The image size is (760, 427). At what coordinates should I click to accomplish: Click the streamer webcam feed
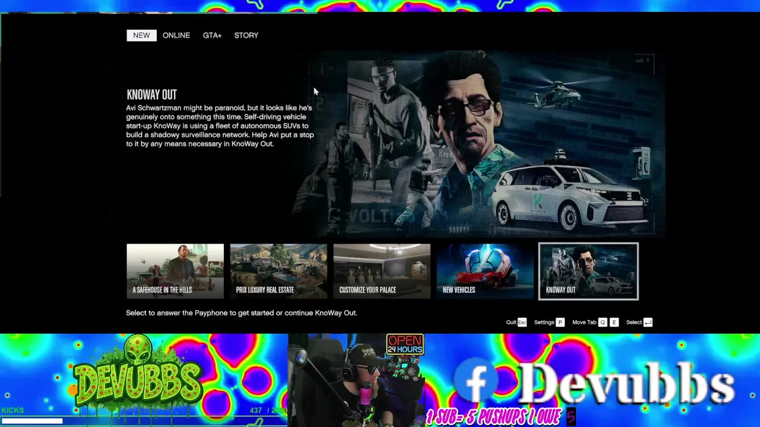(356, 380)
